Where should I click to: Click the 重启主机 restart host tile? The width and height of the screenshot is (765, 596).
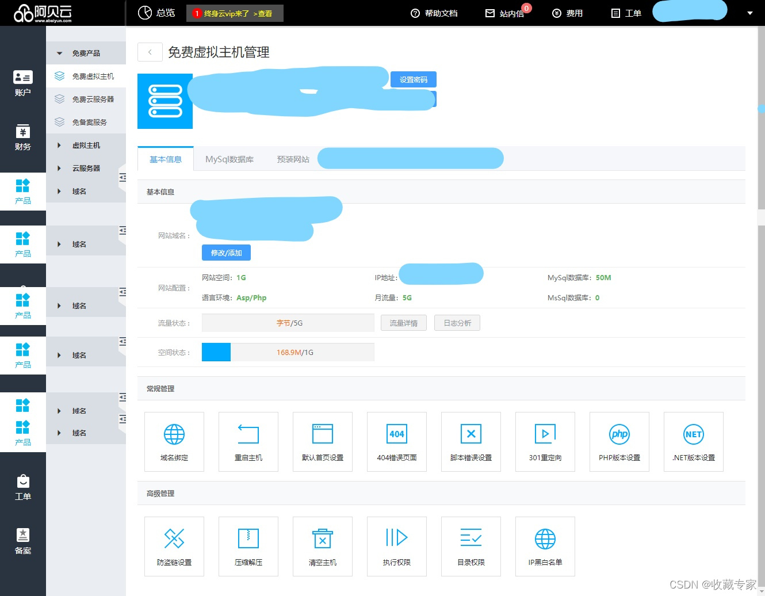[x=248, y=442]
